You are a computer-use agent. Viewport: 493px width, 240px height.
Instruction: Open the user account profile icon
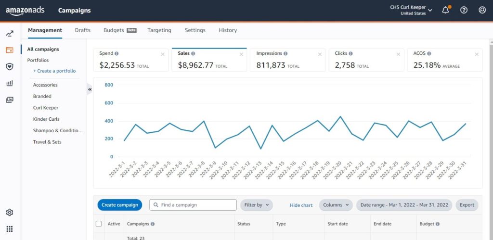[x=482, y=10]
